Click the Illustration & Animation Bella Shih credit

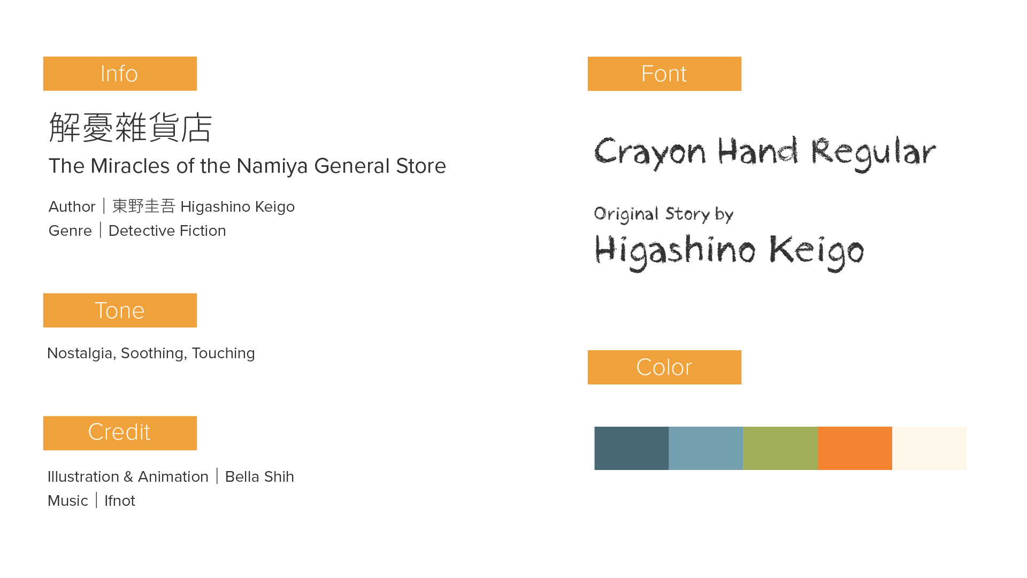click(171, 476)
